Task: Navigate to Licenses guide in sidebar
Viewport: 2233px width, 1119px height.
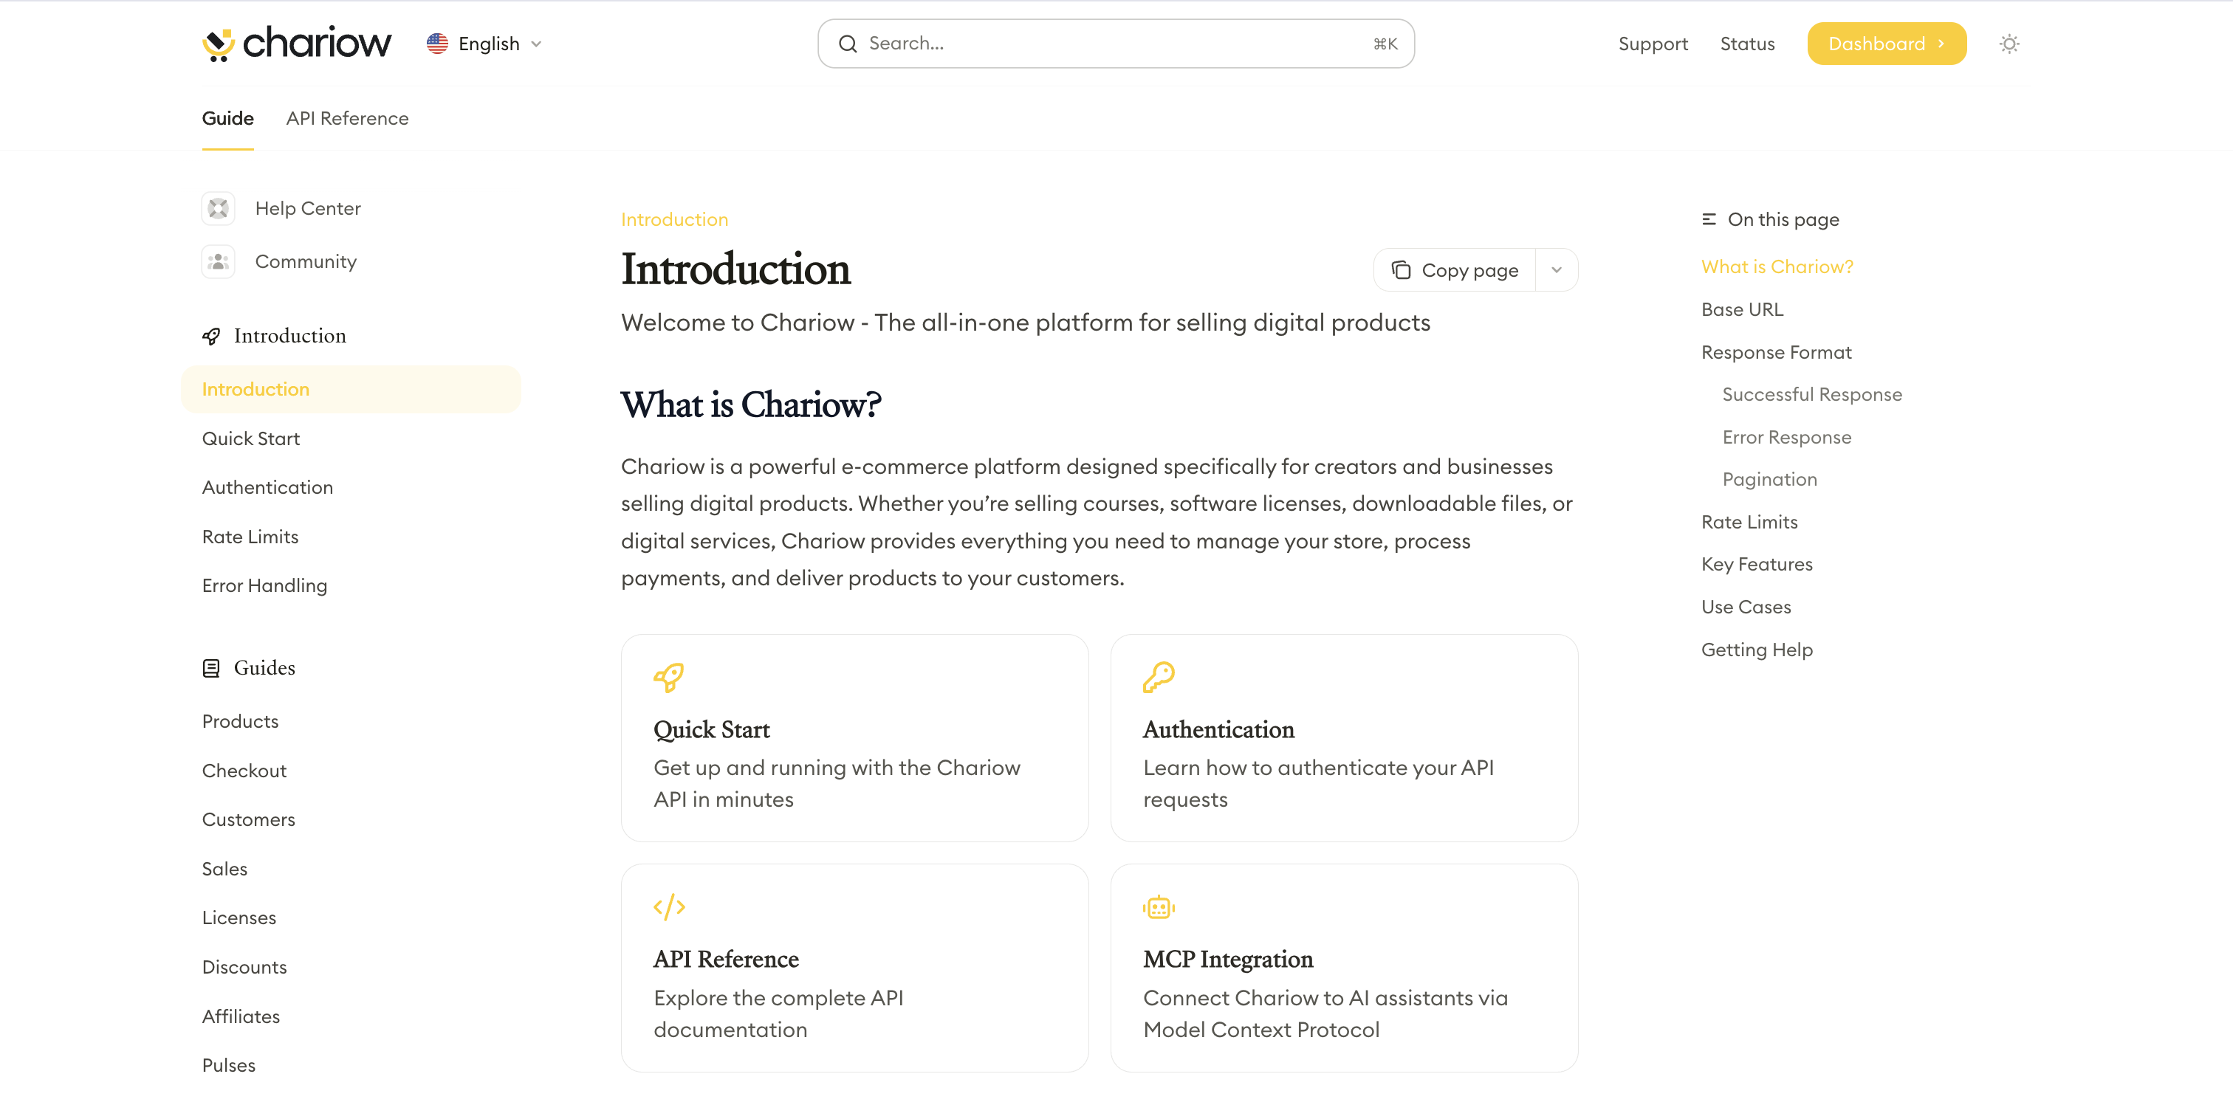Action: 239,918
